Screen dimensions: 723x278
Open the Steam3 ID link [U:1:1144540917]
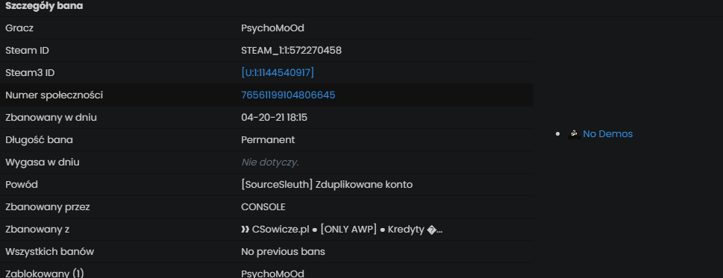pyautogui.click(x=278, y=73)
